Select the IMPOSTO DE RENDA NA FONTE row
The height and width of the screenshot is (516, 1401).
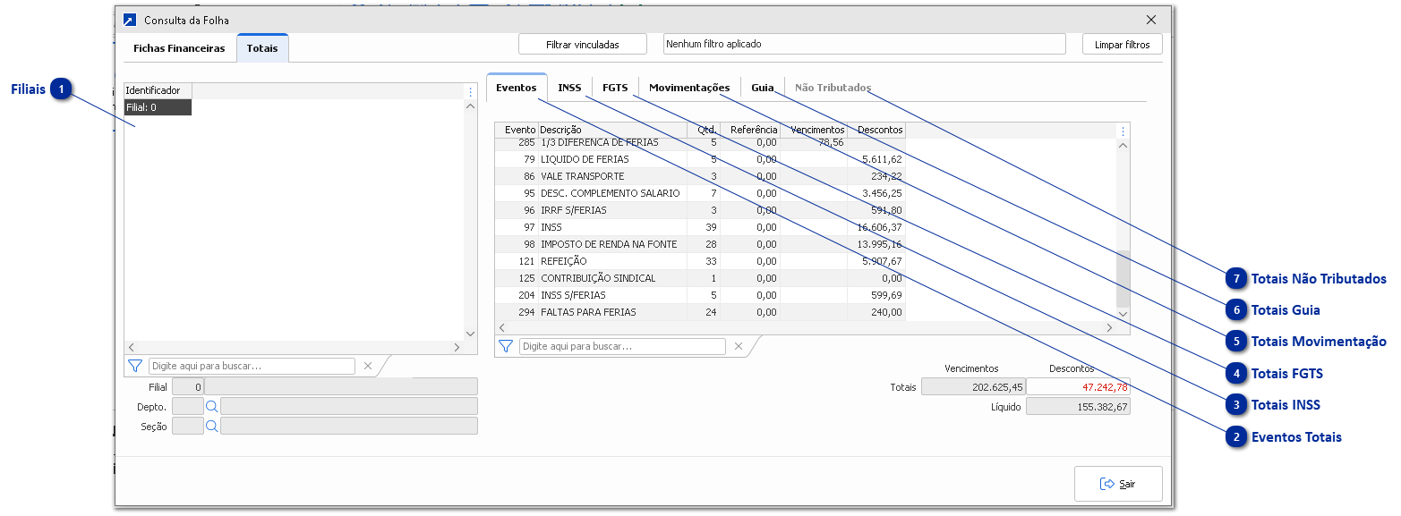click(x=700, y=244)
